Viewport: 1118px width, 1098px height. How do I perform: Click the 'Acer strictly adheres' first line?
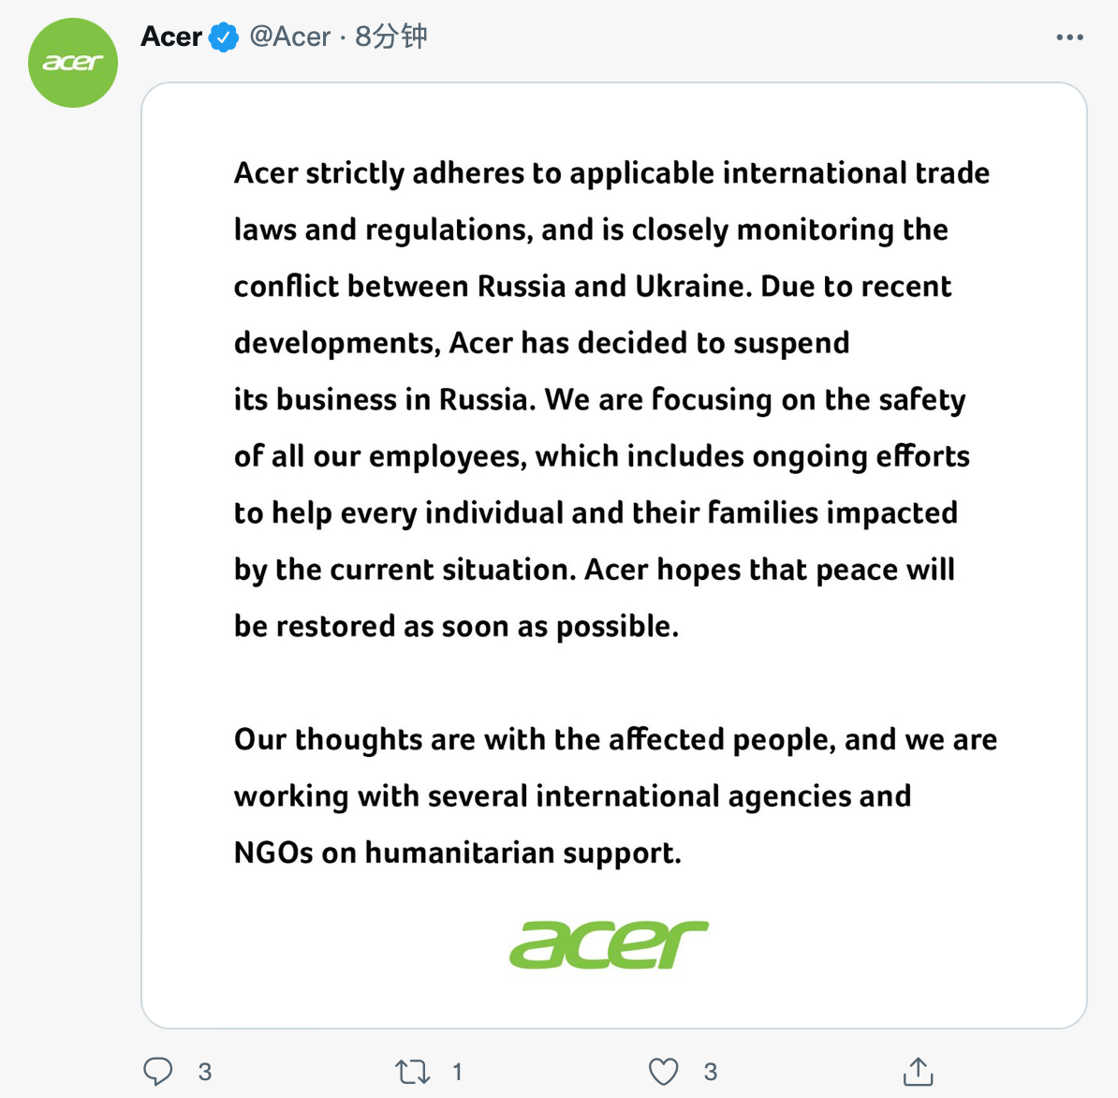611,173
